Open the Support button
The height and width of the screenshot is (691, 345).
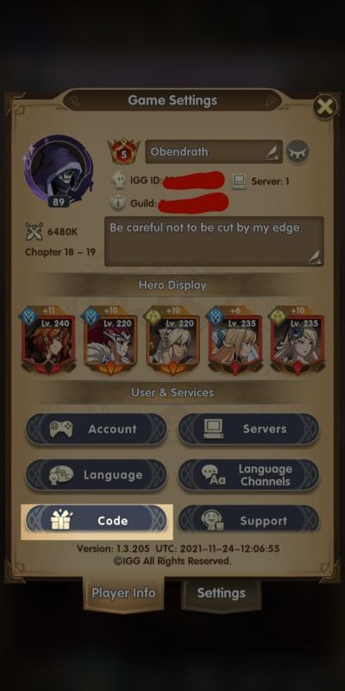248,521
